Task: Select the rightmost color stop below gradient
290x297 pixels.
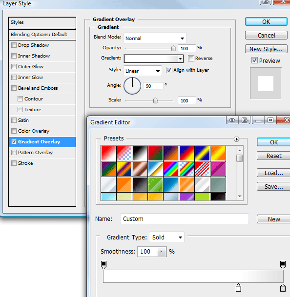Action: pyautogui.click(x=283, y=288)
